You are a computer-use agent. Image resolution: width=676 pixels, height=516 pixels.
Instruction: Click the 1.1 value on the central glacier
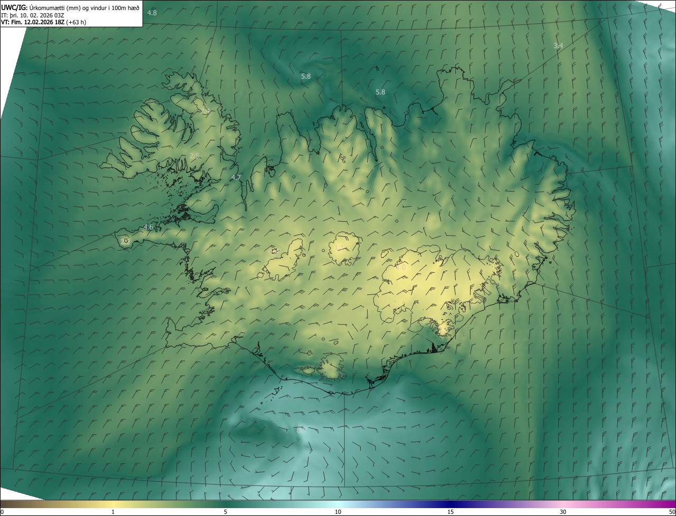tap(339, 248)
